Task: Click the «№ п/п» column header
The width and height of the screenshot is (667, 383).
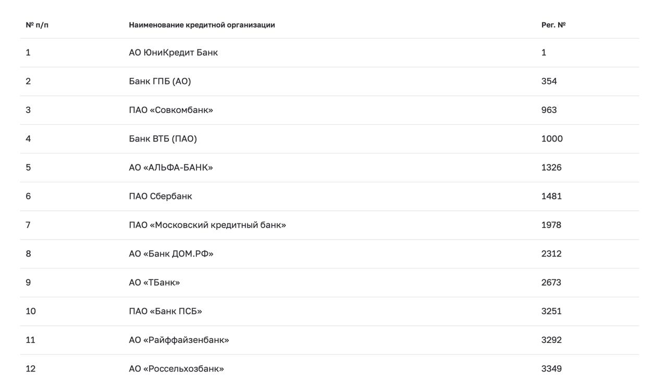Action: pos(37,25)
